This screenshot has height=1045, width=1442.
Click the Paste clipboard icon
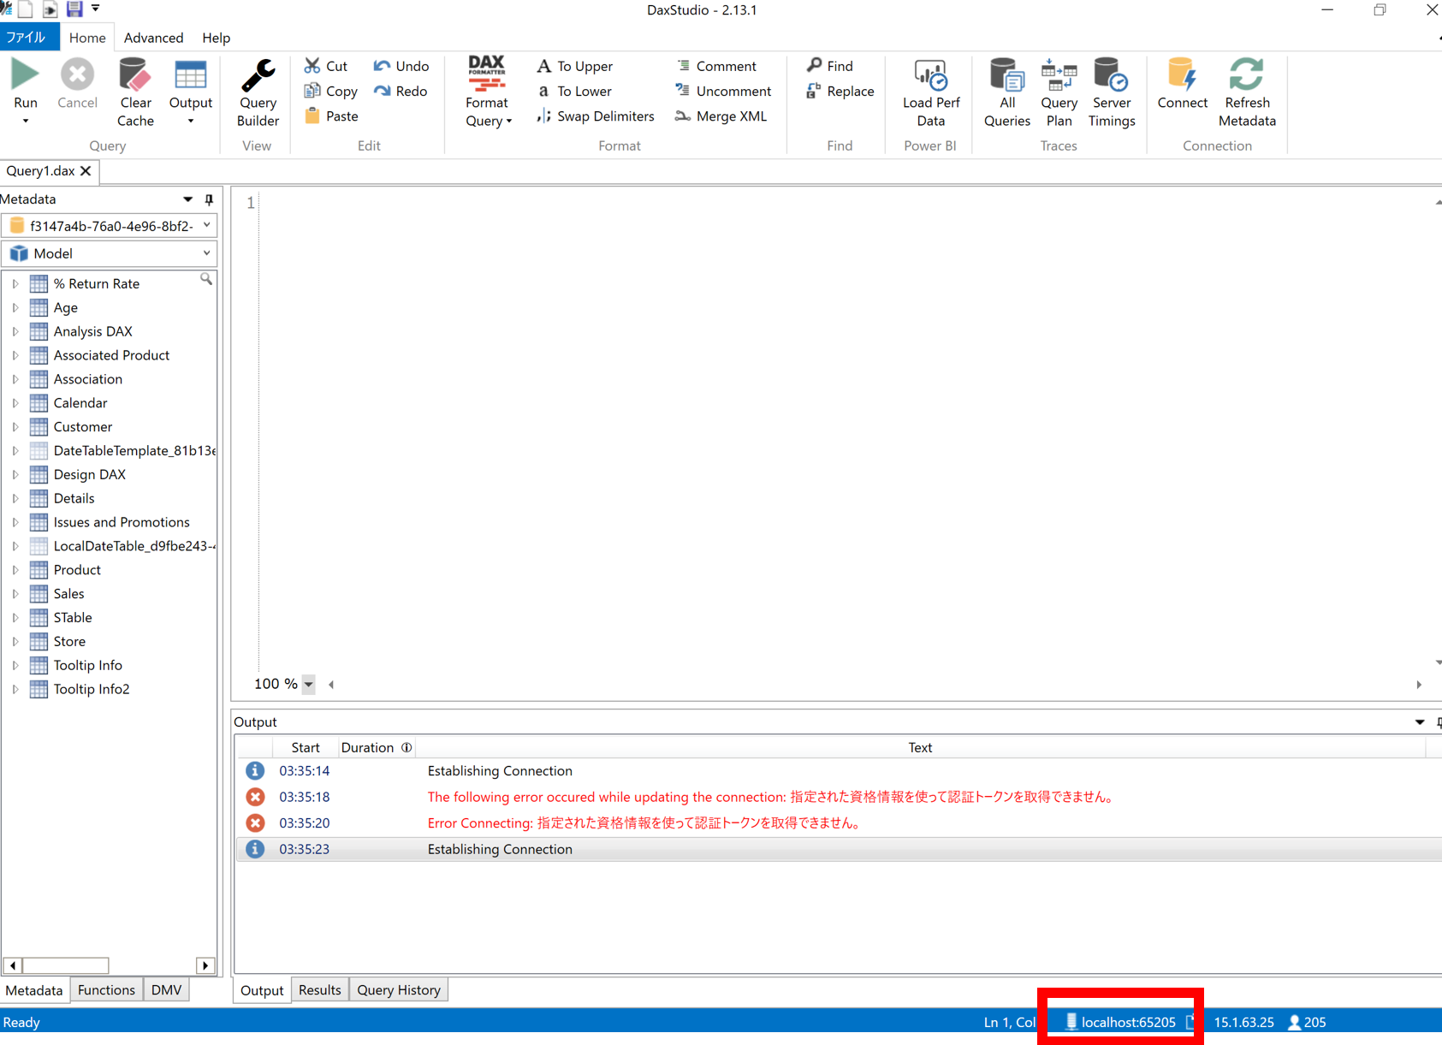click(312, 116)
